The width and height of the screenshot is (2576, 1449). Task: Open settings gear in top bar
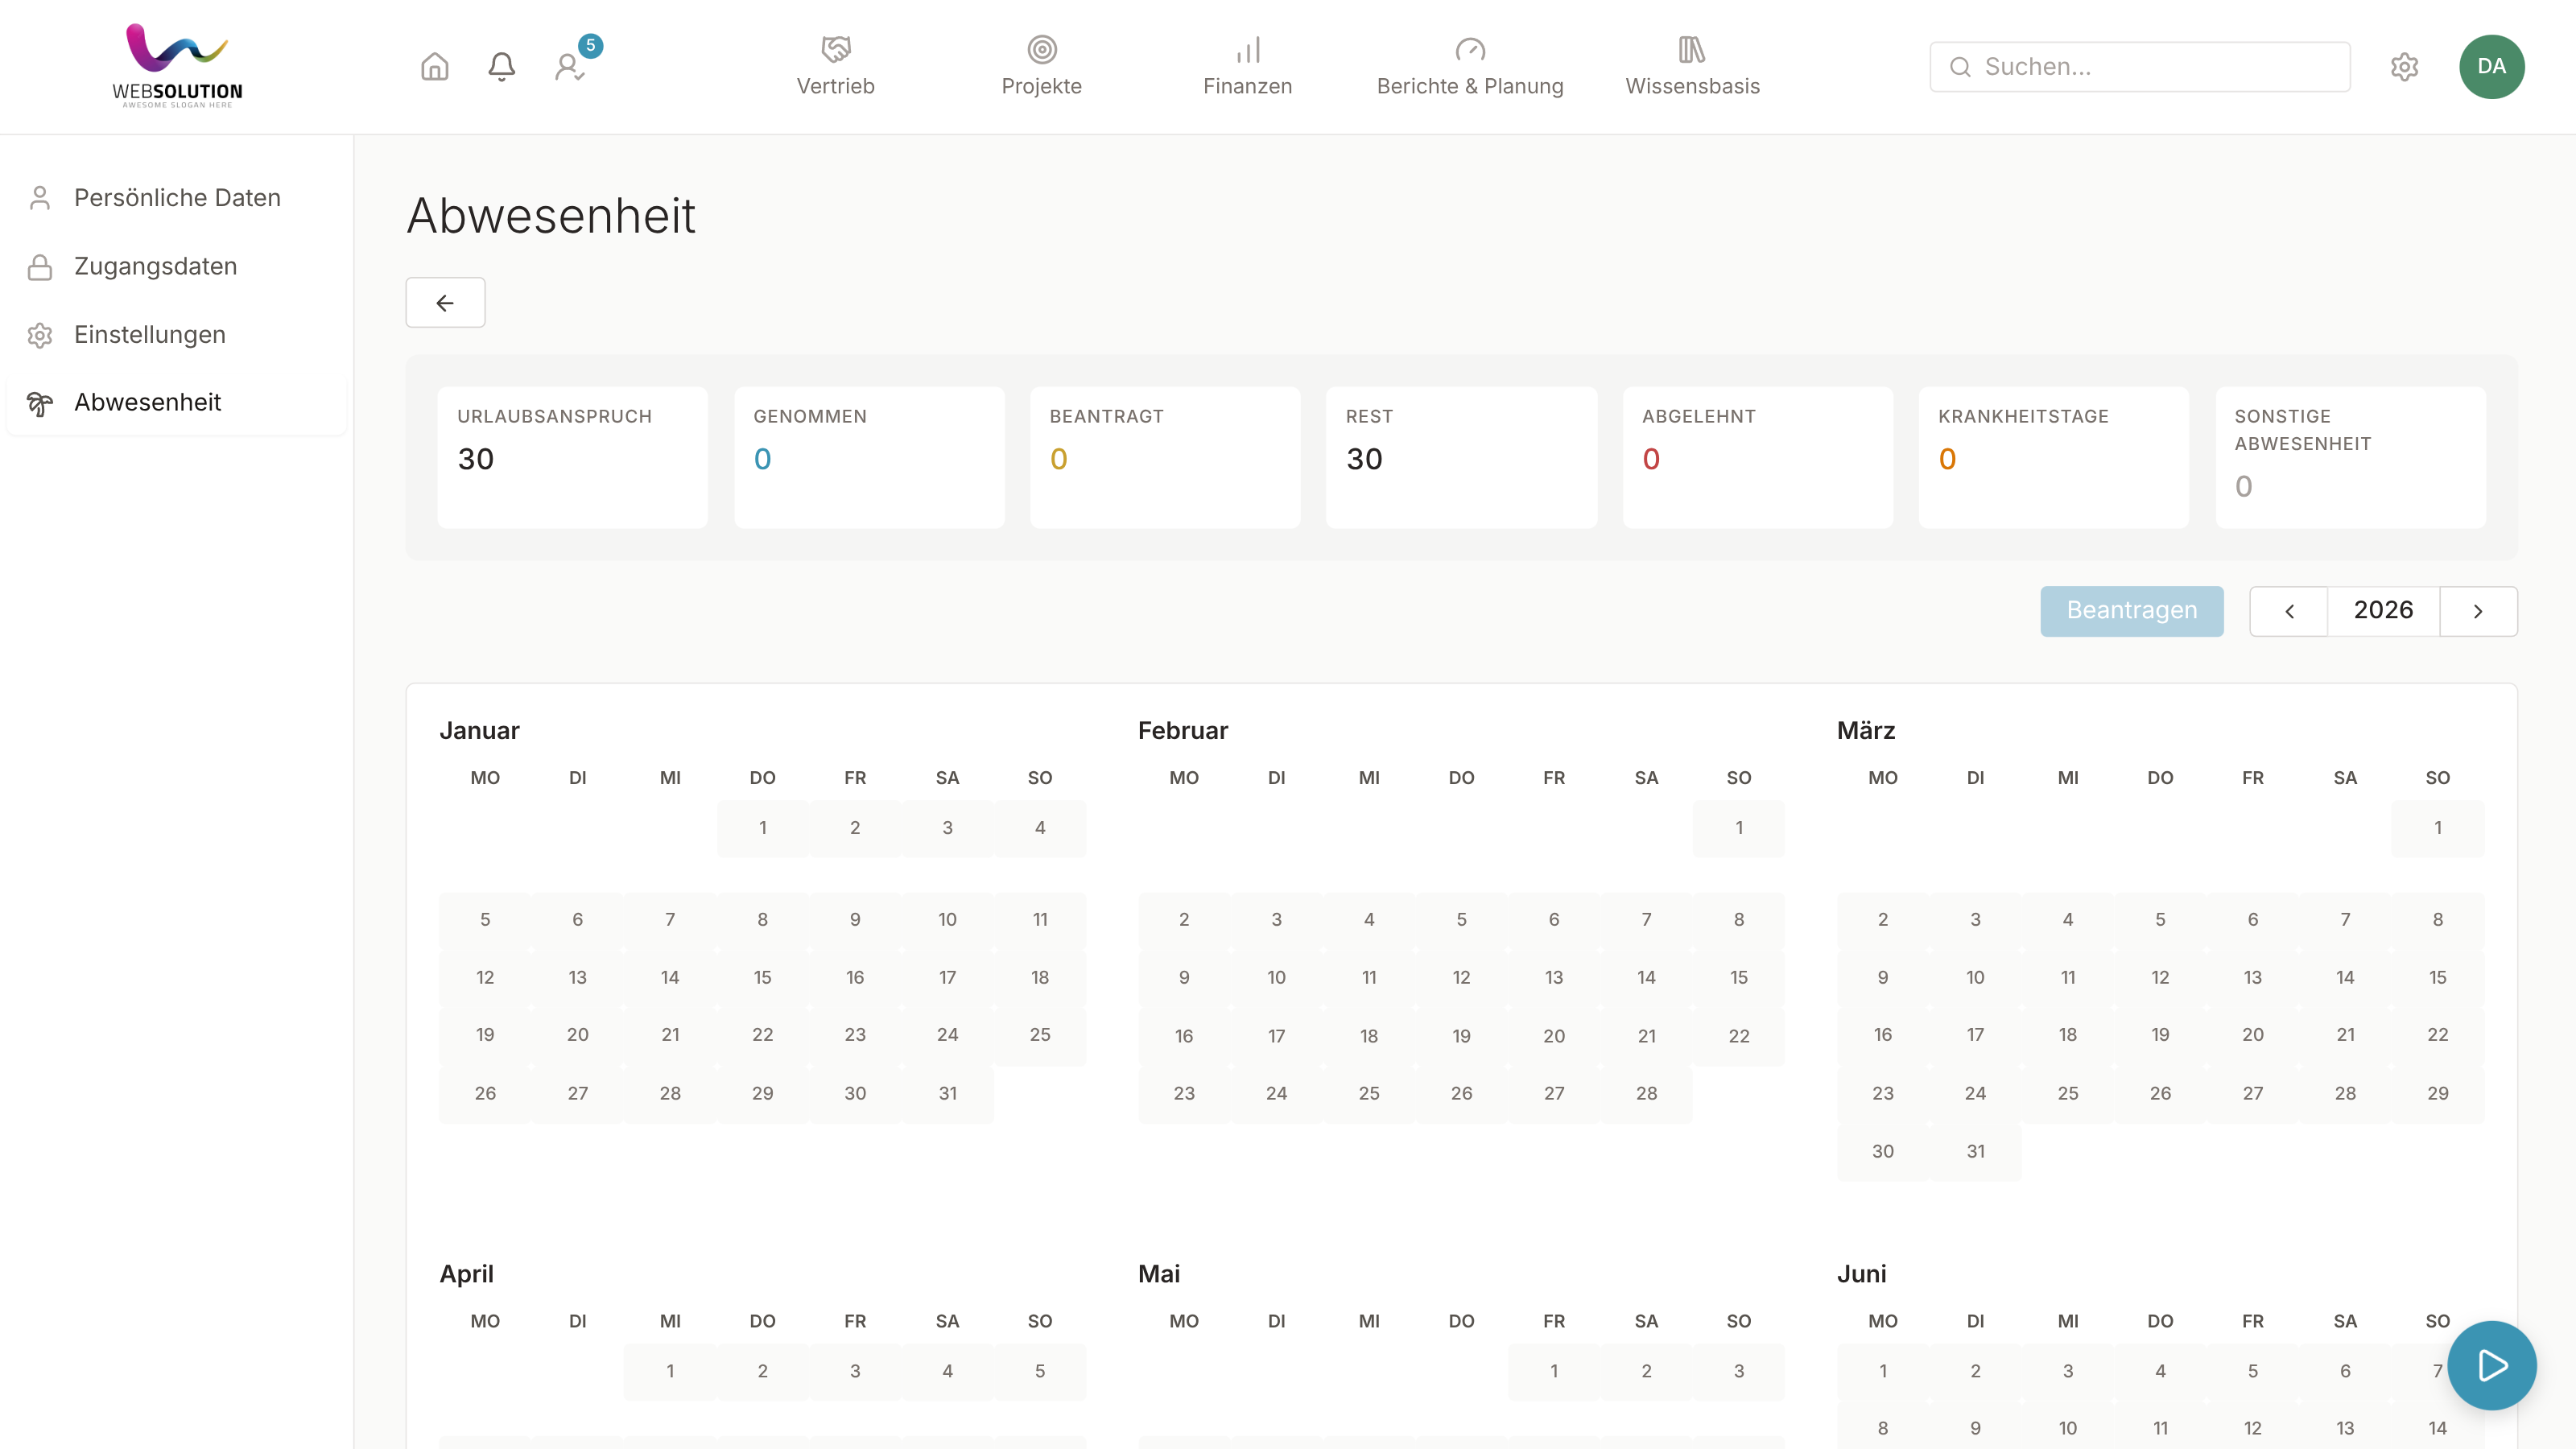click(x=2404, y=67)
